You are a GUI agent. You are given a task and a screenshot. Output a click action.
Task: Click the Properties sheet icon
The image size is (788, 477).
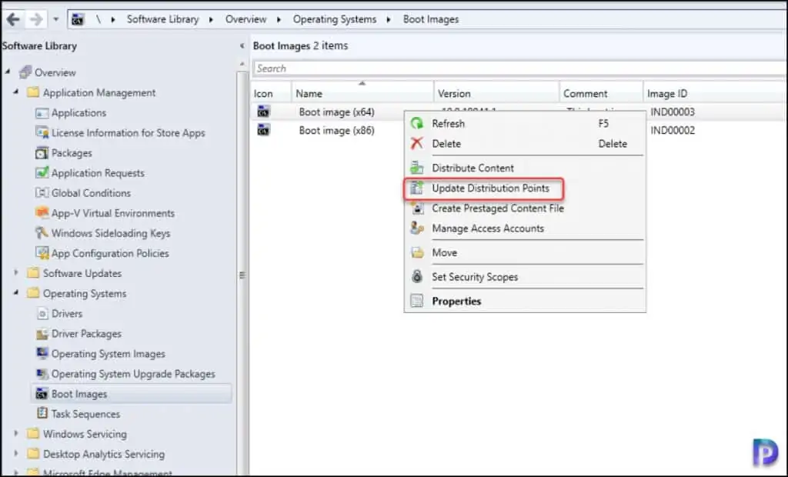tap(417, 301)
